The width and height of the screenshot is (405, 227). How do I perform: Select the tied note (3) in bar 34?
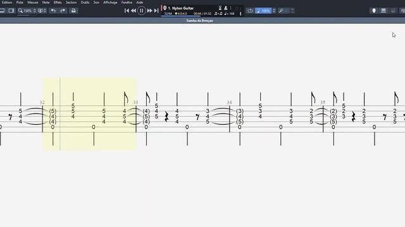(x=240, y=111)
